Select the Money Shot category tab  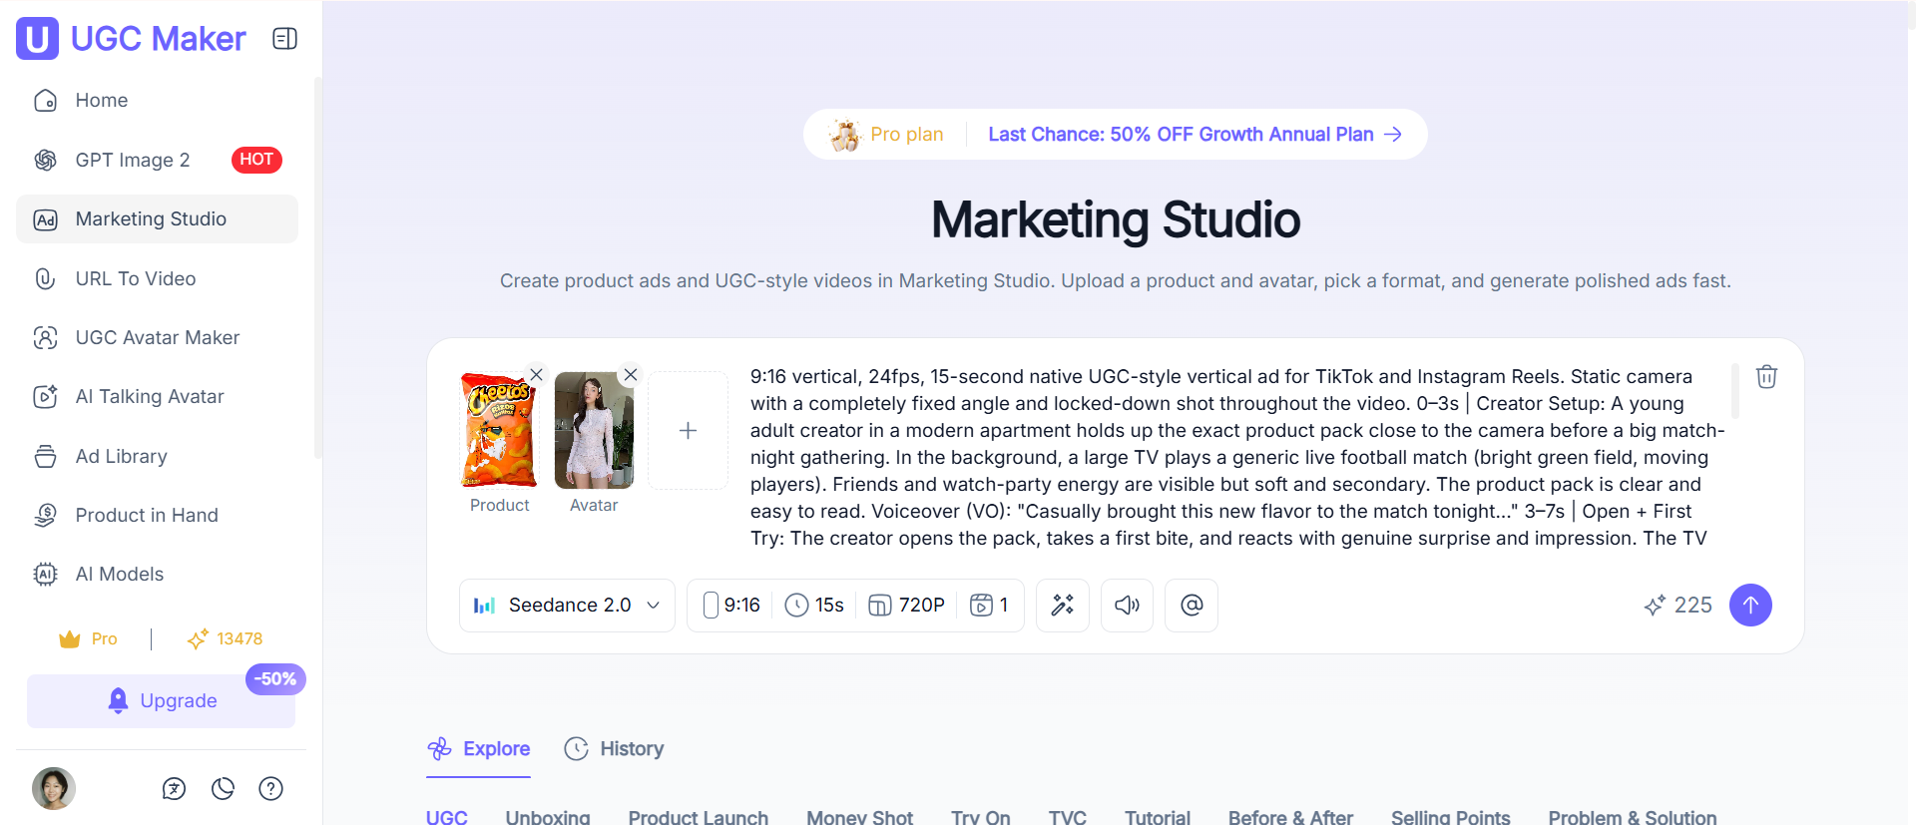point(860,817)
